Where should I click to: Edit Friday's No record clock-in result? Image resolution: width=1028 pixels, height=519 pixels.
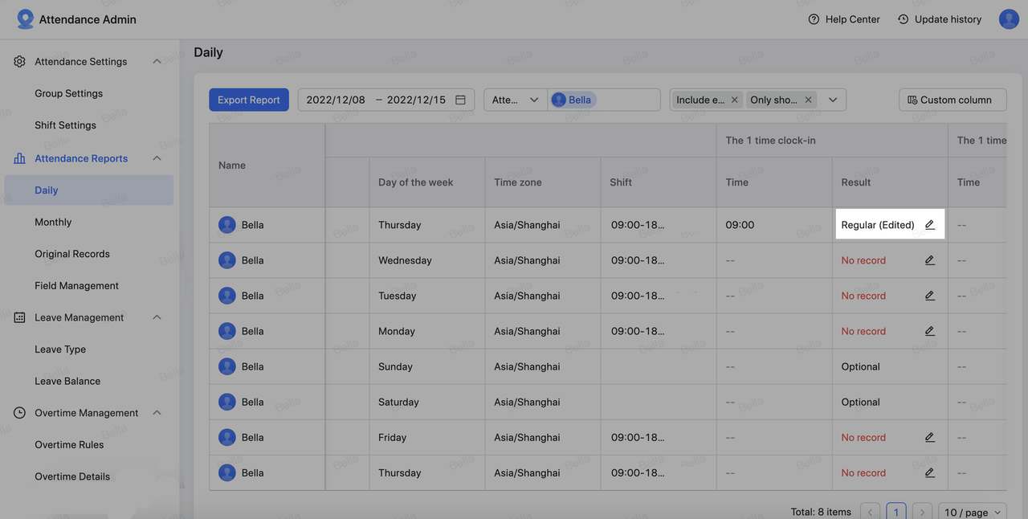(929, 437)
